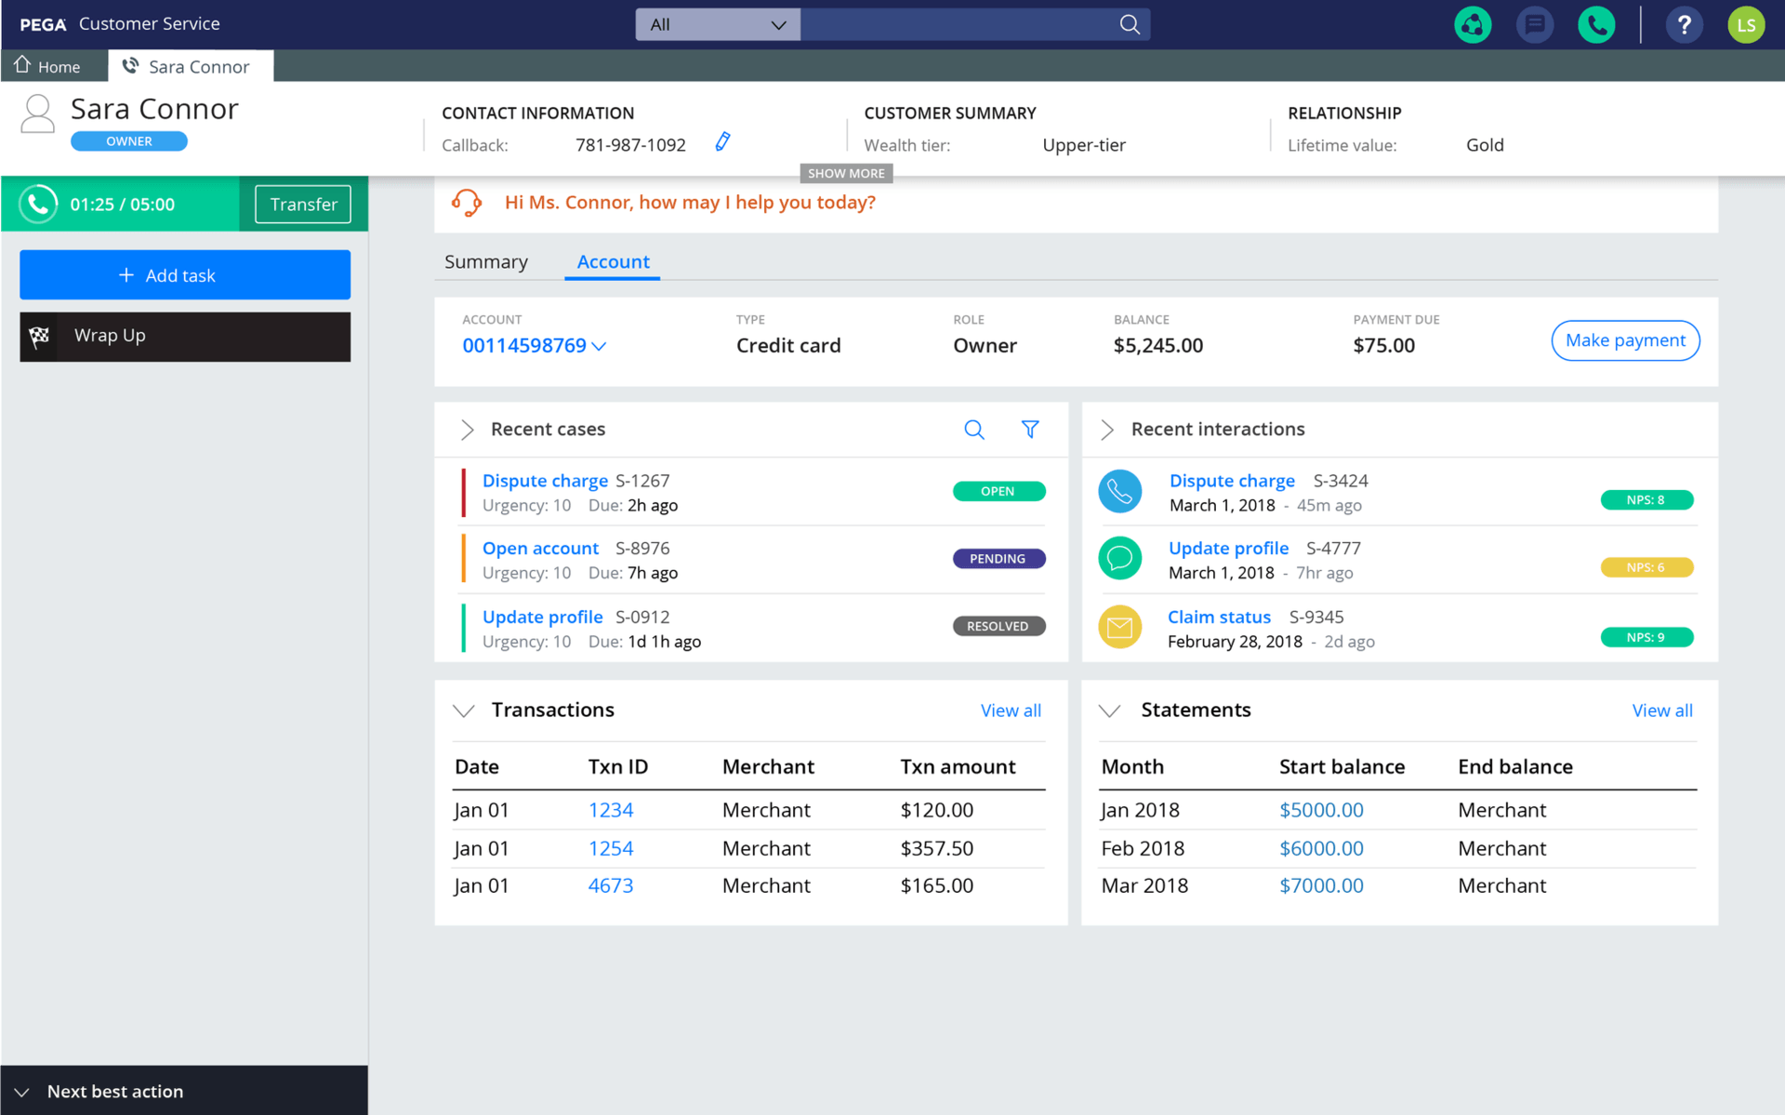
Task: Click the search magnifier in Recent Cases
Action: [974, 429]
